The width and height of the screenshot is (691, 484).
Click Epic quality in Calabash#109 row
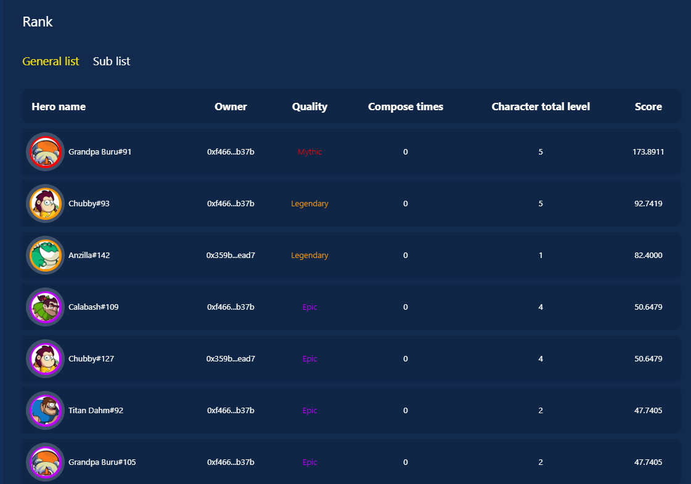pyautogui.click(x=310, y=307)
